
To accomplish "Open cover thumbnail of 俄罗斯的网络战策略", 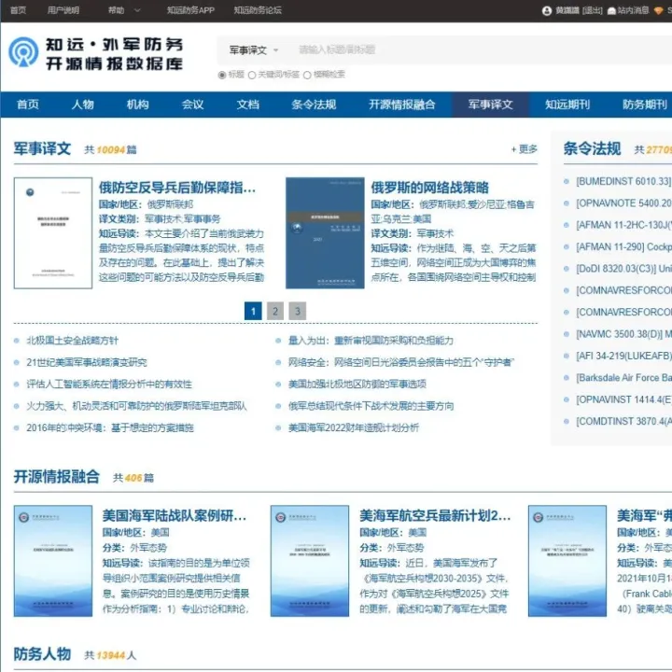I will point(325,233).
